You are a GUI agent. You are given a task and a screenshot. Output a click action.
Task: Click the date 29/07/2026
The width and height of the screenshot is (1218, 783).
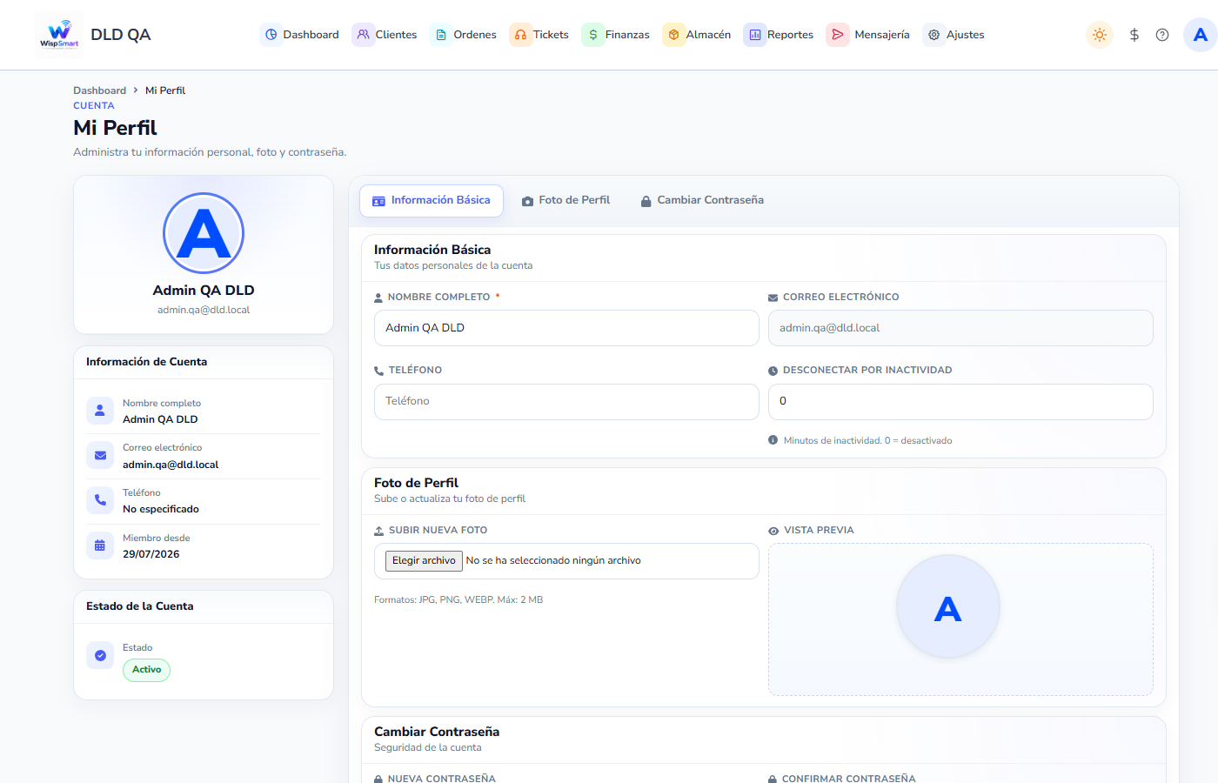coord(151,554)
